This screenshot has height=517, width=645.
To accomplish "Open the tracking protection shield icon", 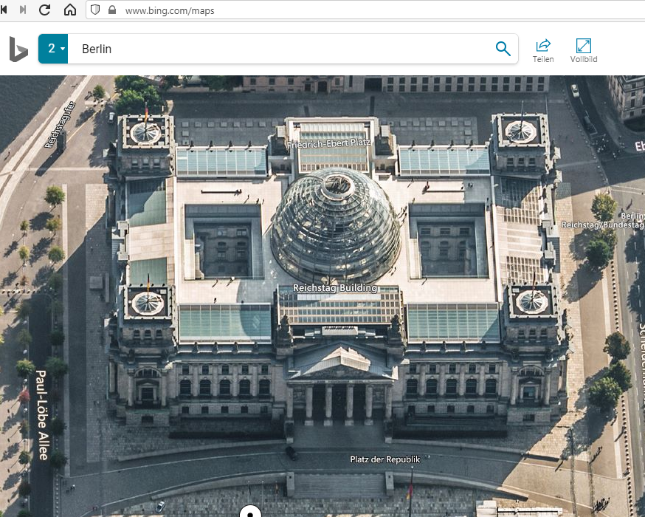I will (x=95, y=10).
